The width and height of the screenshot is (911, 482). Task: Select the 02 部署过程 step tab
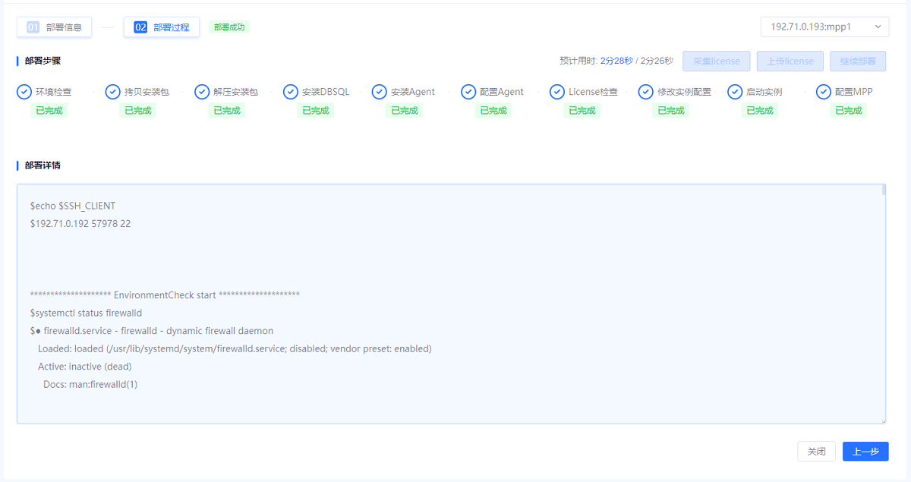pyautogui.click(x=162, y=27)
